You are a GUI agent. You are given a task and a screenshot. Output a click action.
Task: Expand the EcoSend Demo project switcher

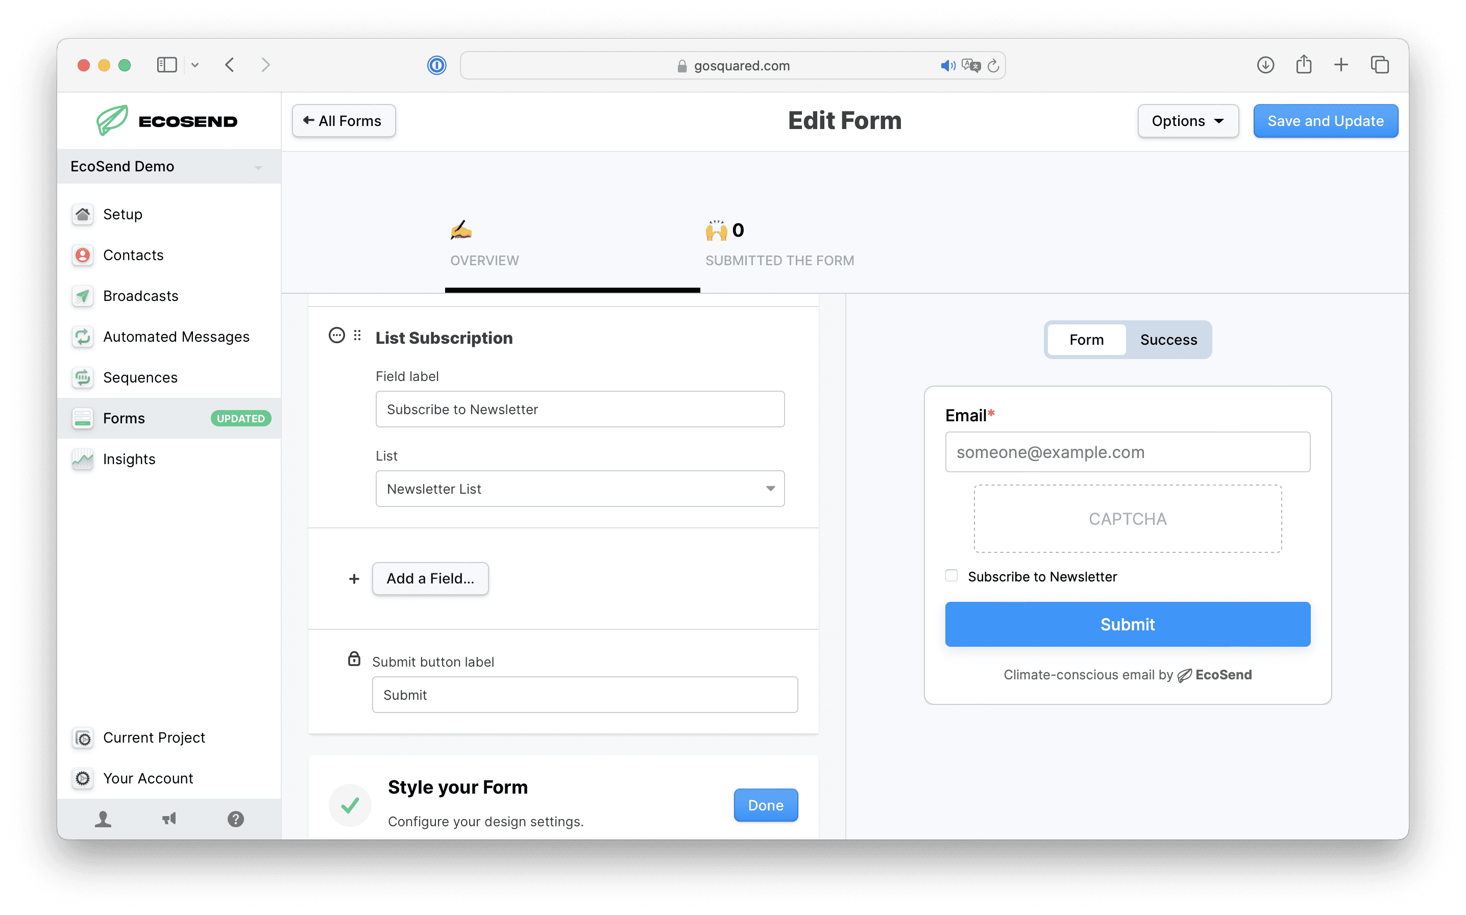[x=169, y=166]
